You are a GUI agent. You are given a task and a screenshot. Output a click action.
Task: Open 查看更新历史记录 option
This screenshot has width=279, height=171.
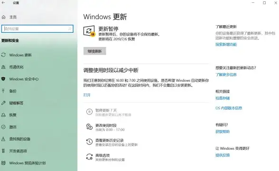tap(110, 141)
